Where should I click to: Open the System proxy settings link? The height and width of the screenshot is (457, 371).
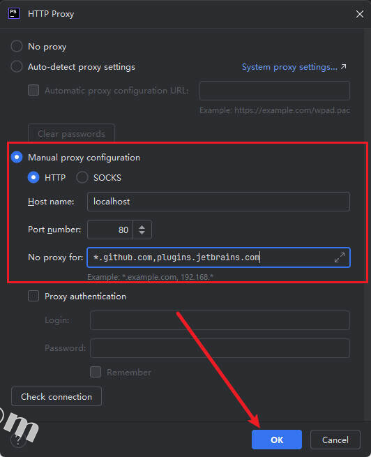294,67
